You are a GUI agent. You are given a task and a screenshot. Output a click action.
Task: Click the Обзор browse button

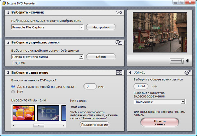[101, 57]
